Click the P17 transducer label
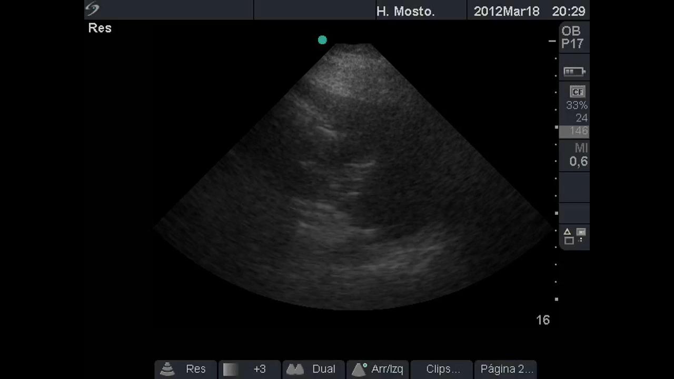 coord(572,44)
